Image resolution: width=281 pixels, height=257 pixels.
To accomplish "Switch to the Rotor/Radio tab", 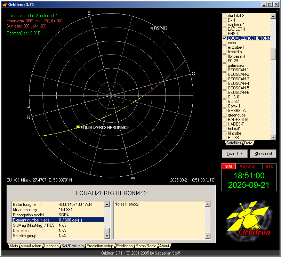I will coord(146,246).
